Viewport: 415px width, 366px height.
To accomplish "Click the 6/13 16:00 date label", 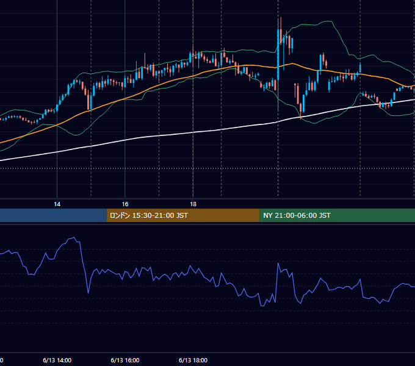I will click(x=125, y=360).
